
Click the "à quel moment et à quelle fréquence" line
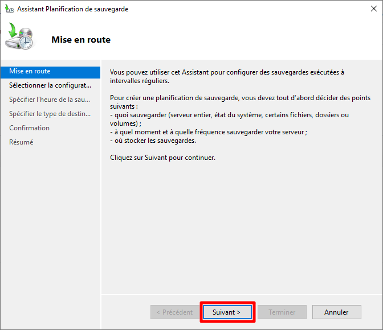tap(209, 132)
